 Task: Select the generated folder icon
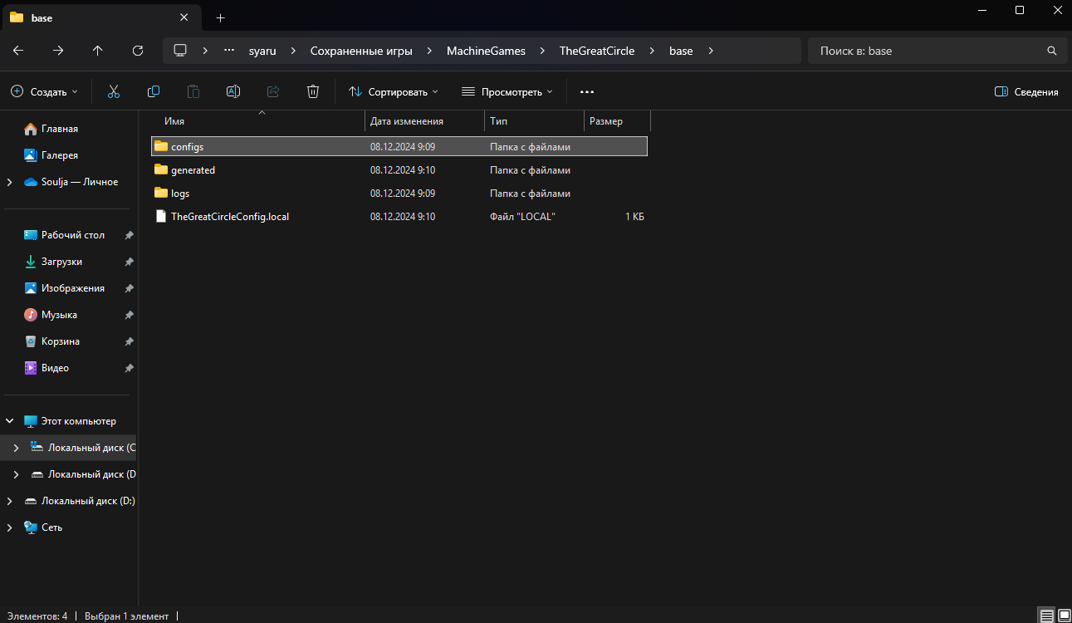pos(161,169)
